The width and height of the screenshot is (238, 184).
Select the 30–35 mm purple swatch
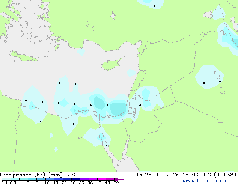[84, 179]
